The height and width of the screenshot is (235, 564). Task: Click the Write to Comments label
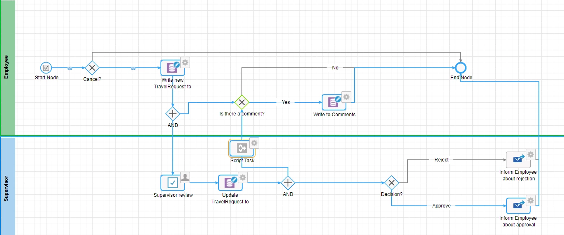tap(334, 115)
